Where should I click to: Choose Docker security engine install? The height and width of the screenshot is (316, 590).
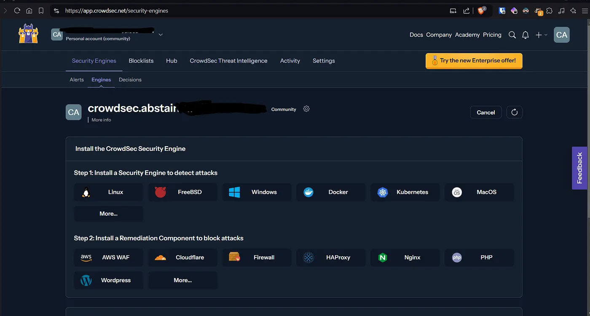pyautogui.click(x=331, y=192)
